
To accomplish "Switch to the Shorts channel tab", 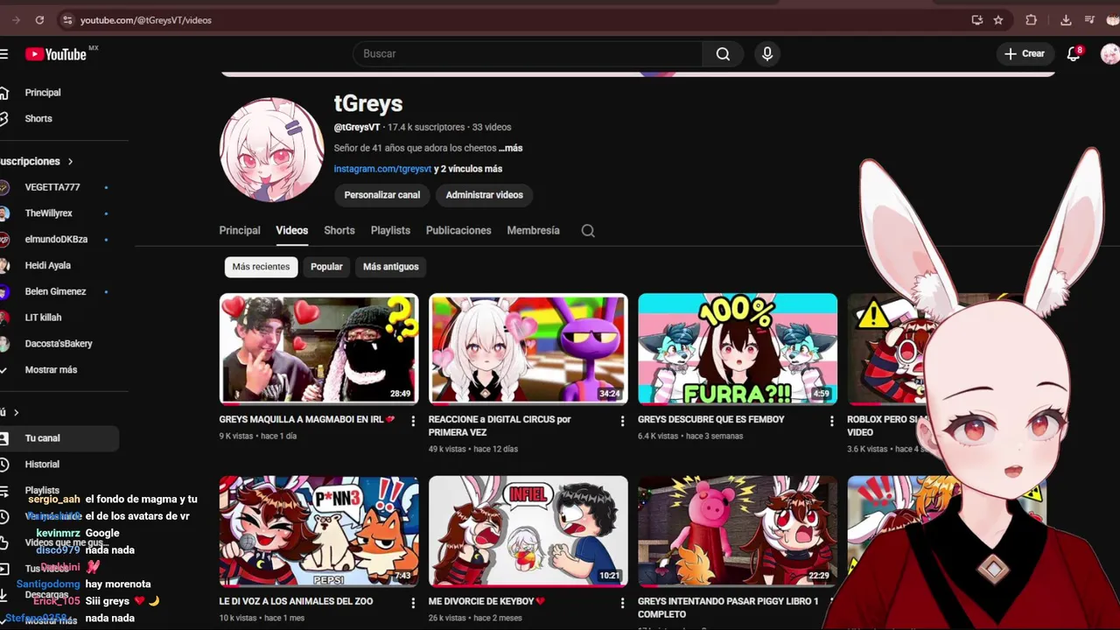I will click(x=339, y=231).
